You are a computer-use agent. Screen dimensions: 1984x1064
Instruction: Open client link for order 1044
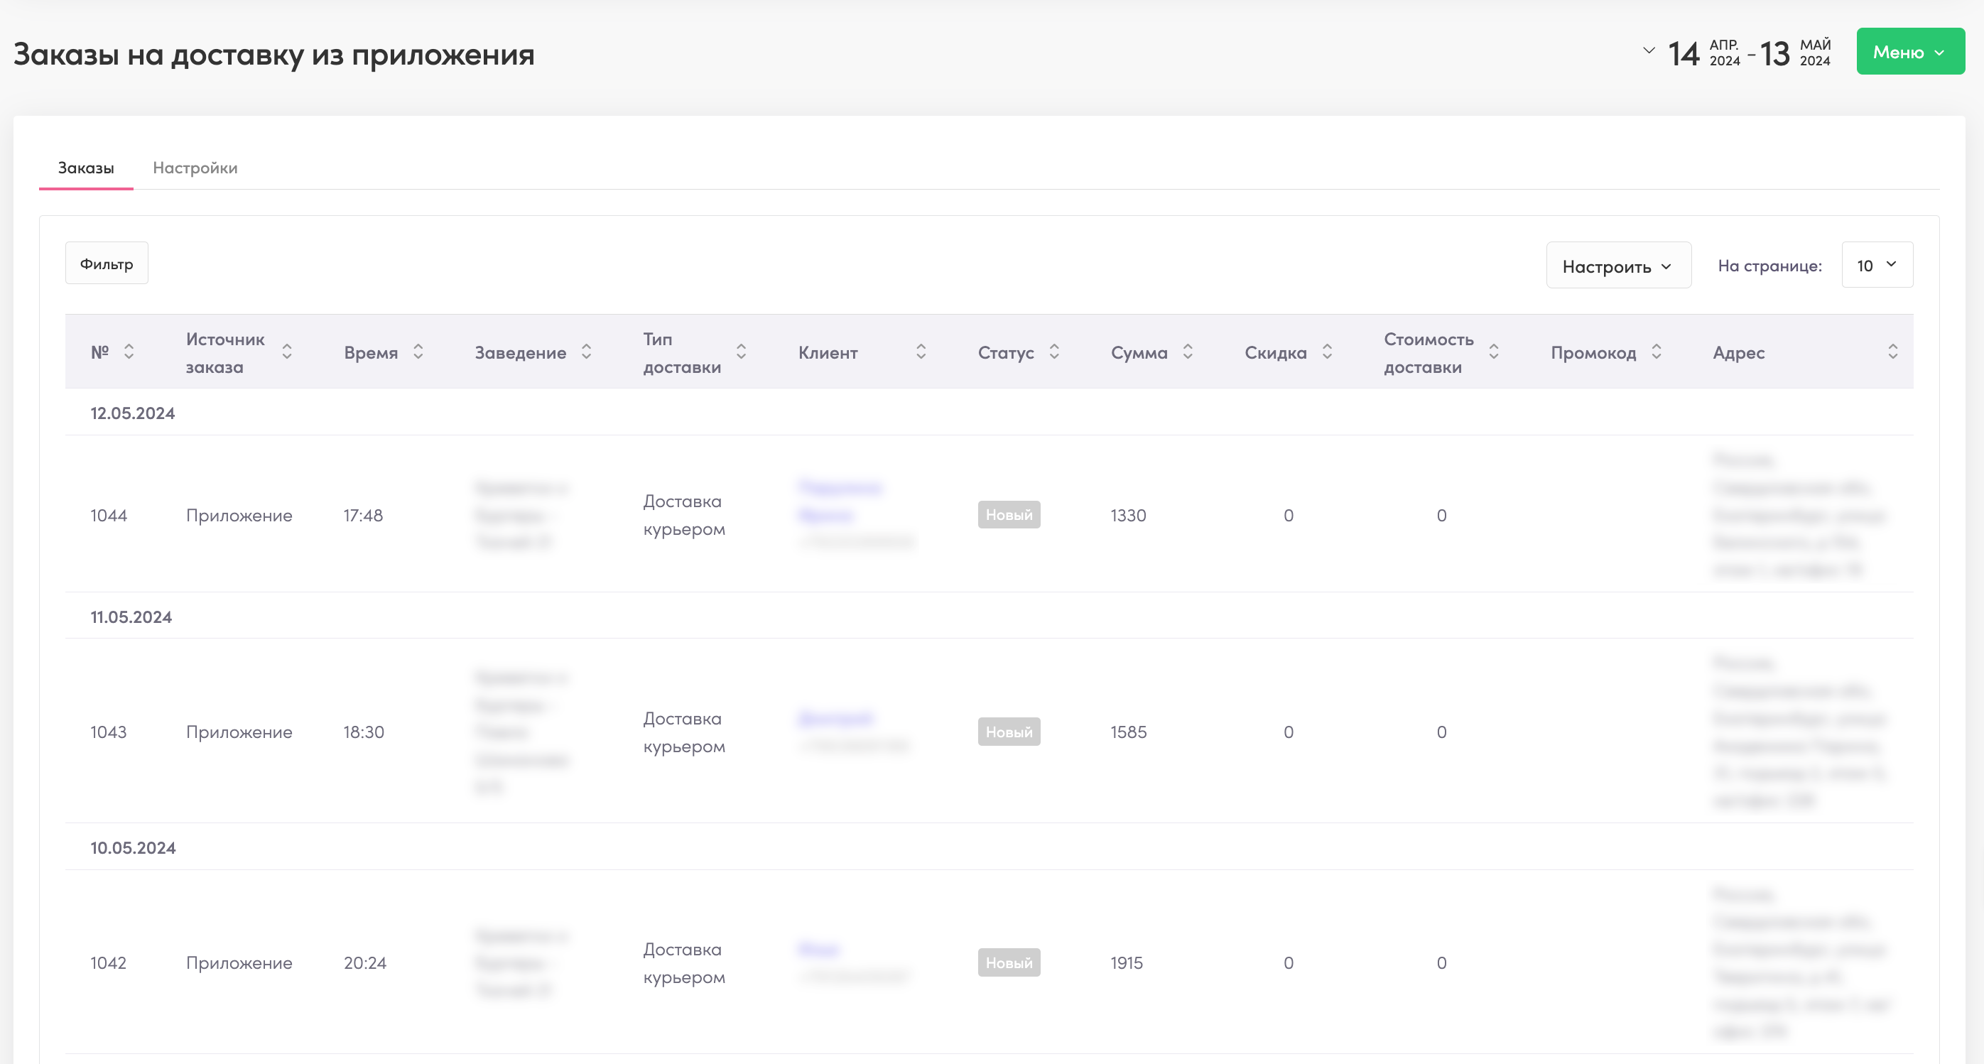(840, 501)
